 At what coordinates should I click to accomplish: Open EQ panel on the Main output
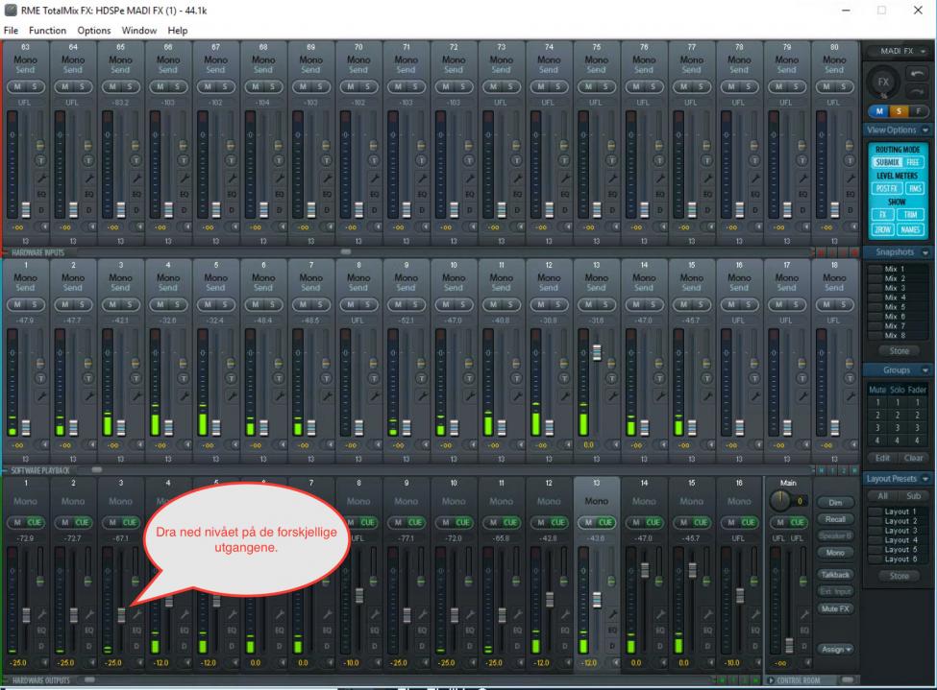pyautogui.click(x=803, y=631)
